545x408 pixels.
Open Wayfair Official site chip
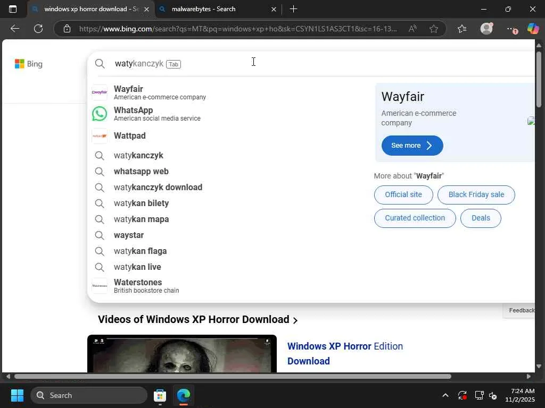click(x=403, y=194)
